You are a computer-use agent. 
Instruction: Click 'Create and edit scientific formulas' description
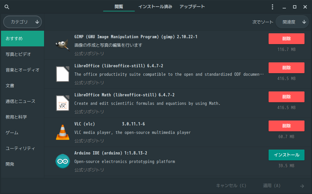(x=147, y=104)
